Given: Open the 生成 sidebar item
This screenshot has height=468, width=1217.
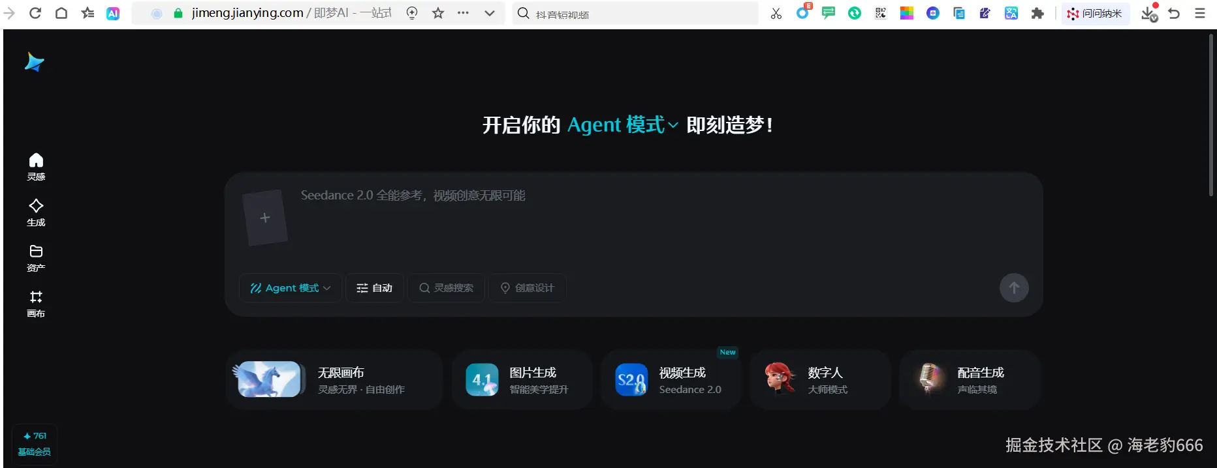Looking at the screenshot, I should [x=36, y=212].
